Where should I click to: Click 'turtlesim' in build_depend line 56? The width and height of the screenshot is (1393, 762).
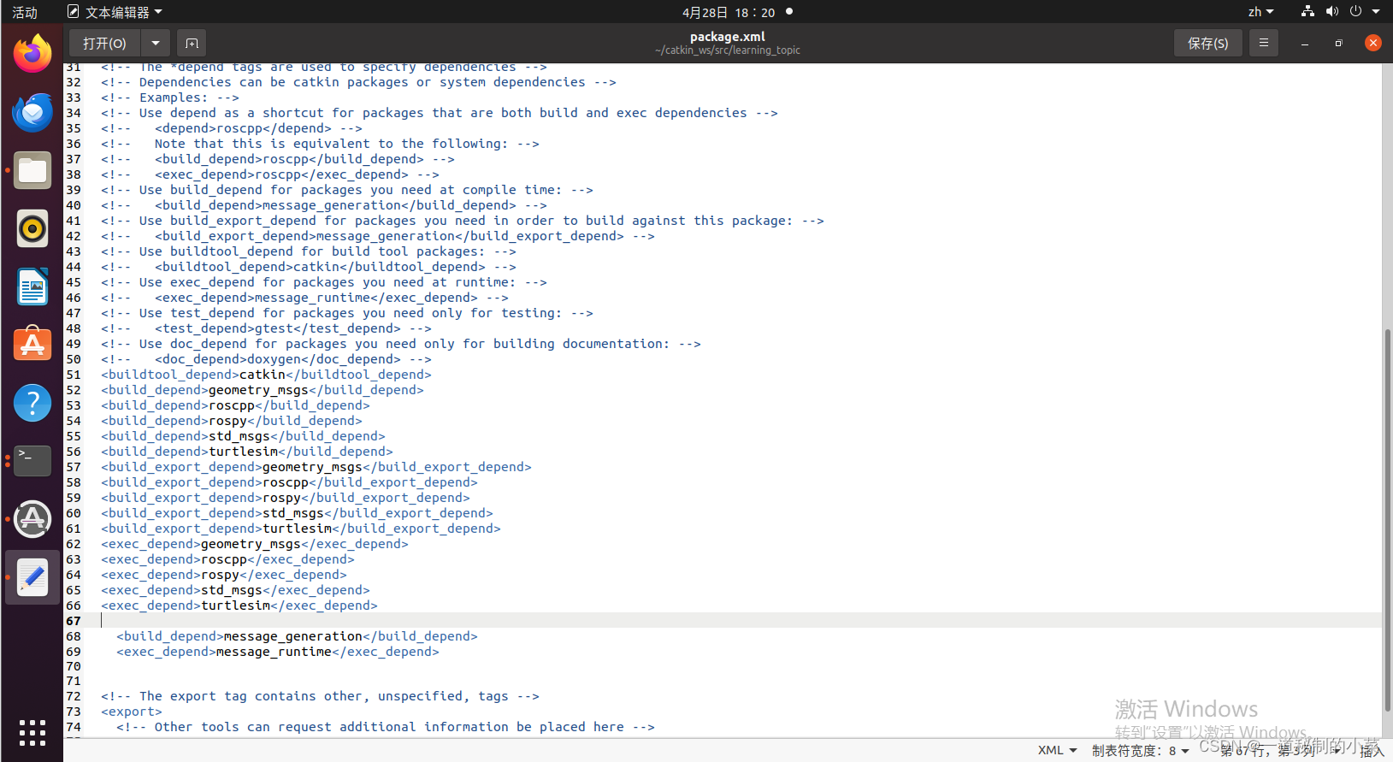coord(243,452)
